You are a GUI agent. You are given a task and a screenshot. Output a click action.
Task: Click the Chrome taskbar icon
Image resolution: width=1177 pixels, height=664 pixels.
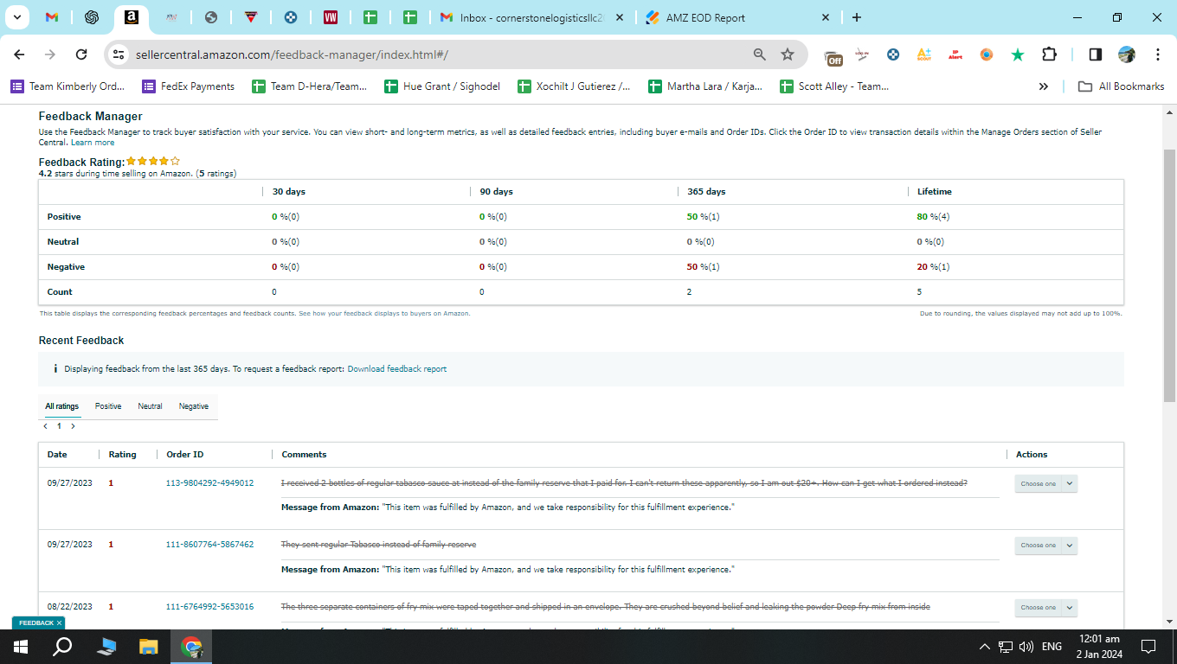pos(191,647)
